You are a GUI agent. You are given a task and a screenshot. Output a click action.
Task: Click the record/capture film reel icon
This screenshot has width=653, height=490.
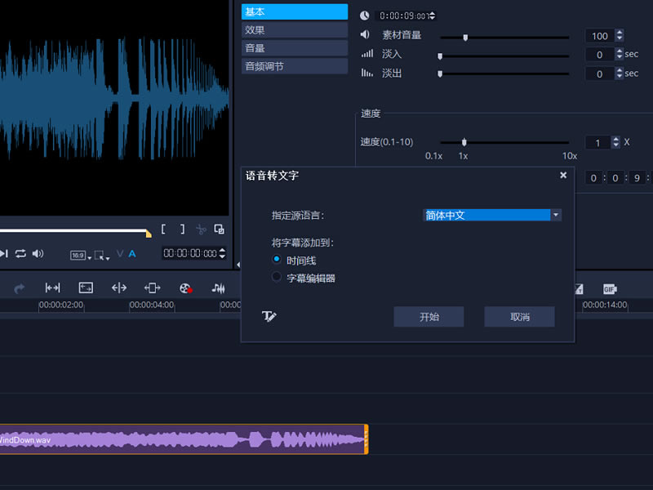pyautogui.click(x=185, y=288)
